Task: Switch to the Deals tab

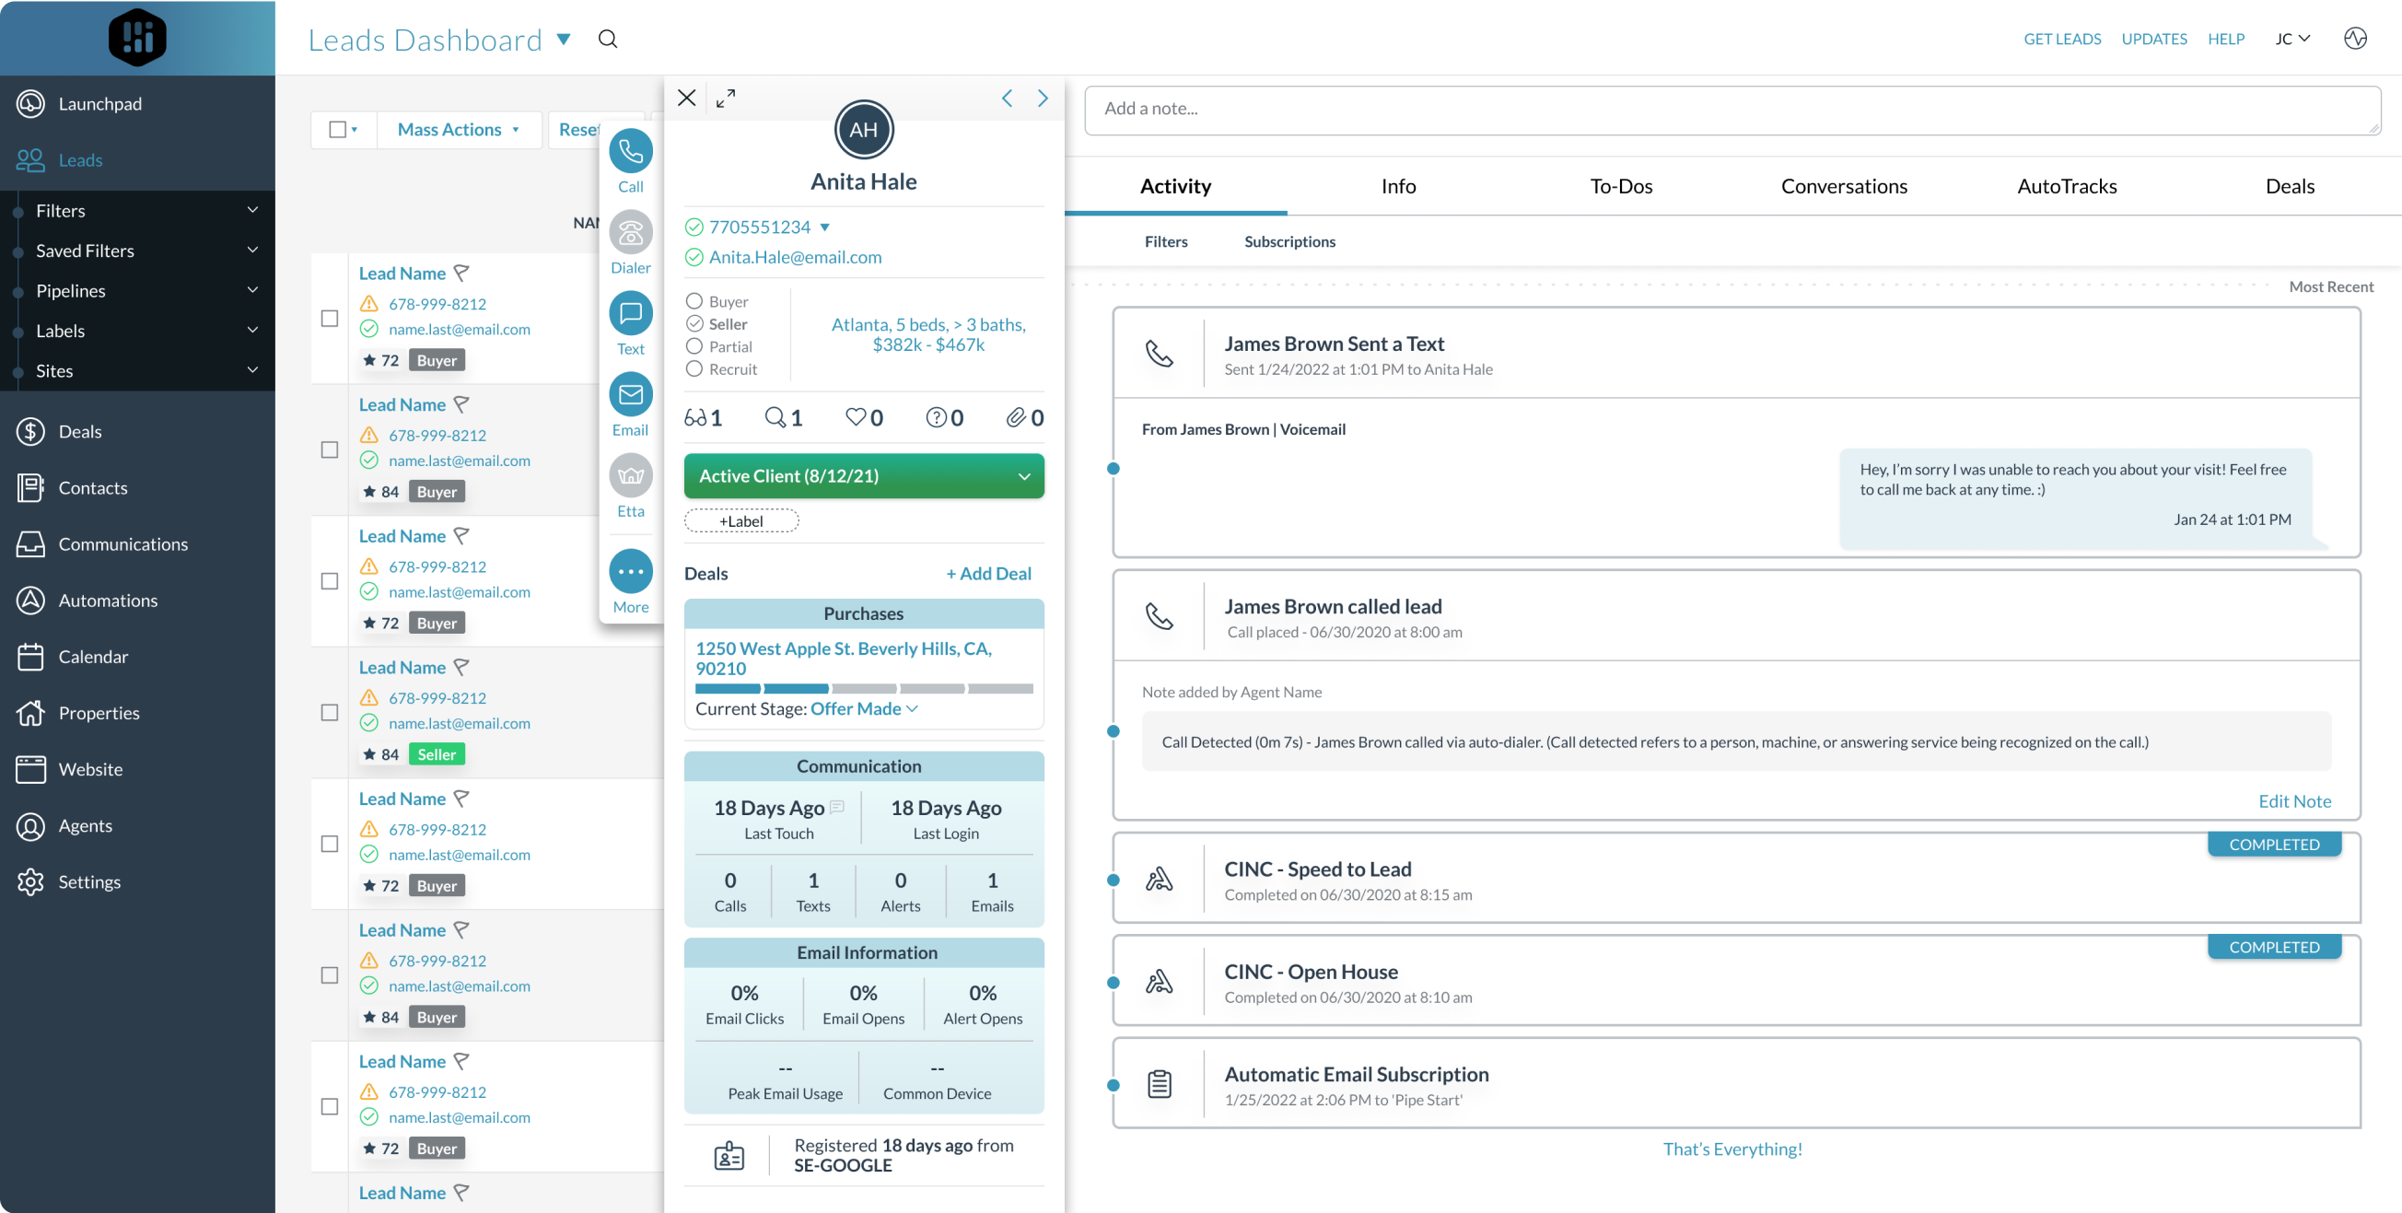Action: pyautogui.click(x=2289, y=186)
